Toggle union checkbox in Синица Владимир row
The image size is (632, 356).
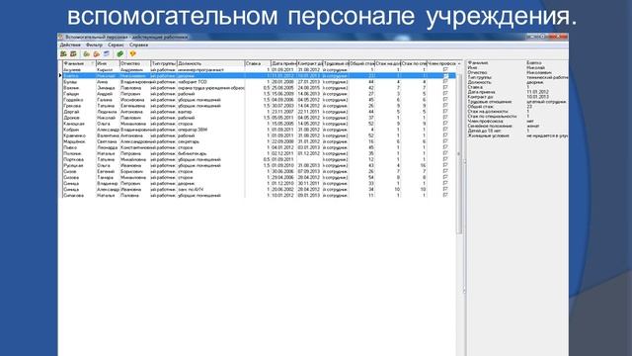pos(445,183)
